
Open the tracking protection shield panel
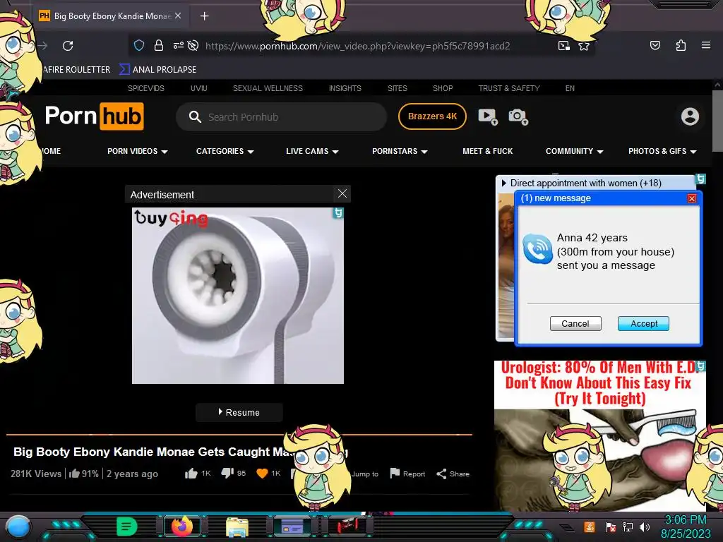(139, 45)
